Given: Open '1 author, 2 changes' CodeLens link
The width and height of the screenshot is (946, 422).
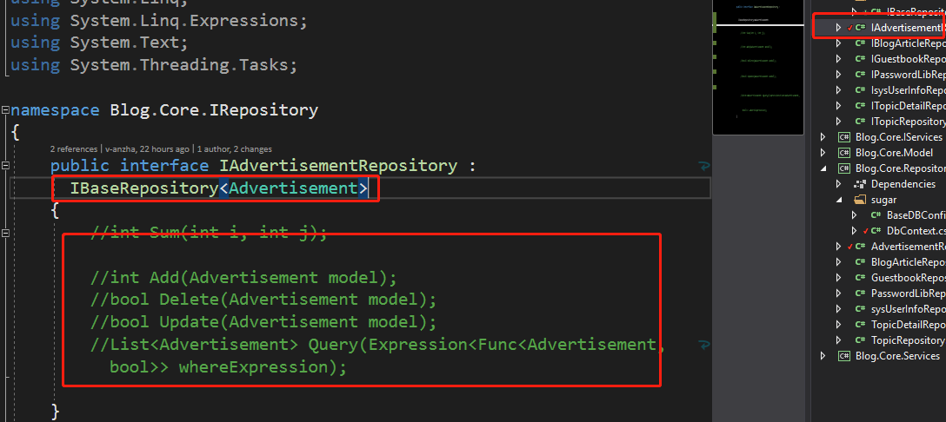Looking at the screenshot, I should click(x=236, y=149).
